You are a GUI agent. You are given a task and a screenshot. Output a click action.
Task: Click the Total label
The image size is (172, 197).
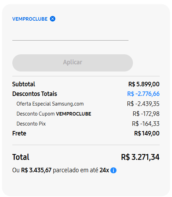21,157
